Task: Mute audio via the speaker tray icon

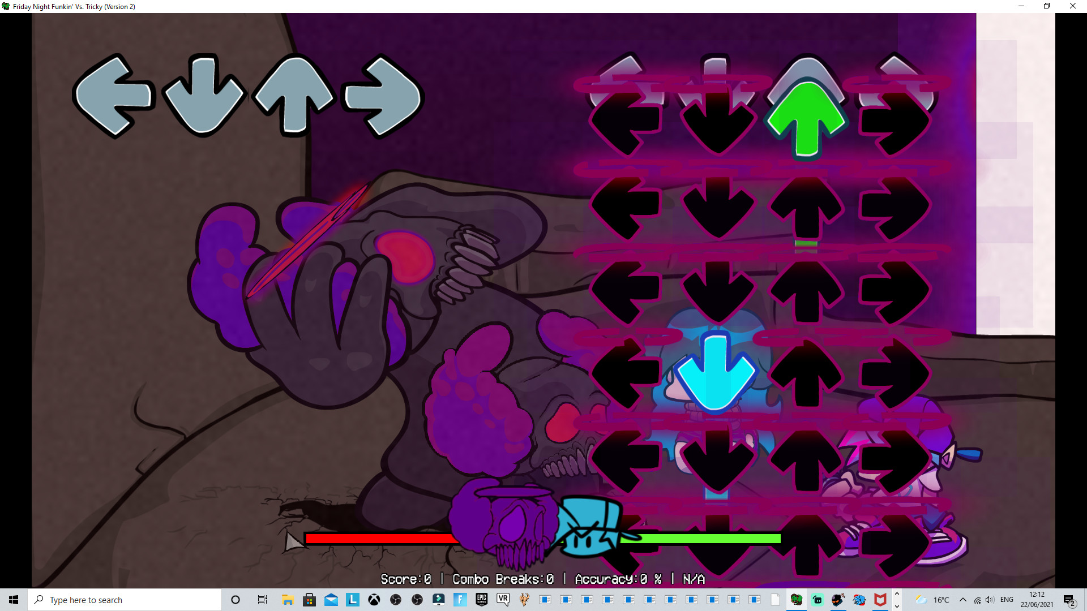Action: (x=991, y=600)
